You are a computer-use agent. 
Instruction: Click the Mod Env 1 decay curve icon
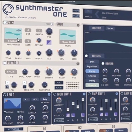point(73,115)
